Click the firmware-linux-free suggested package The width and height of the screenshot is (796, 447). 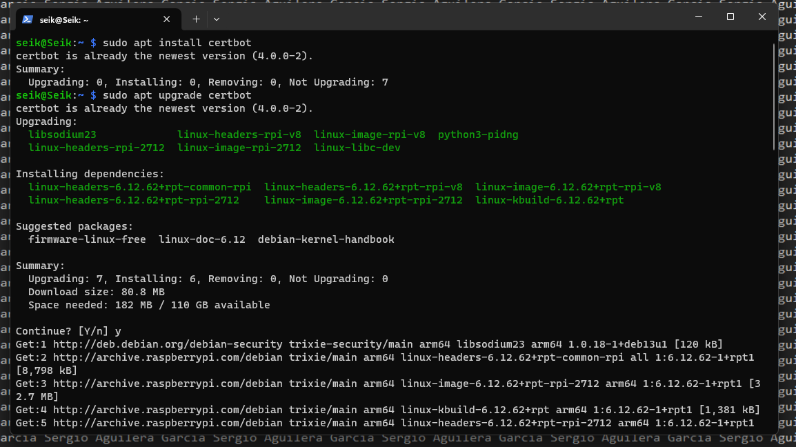[x=87, y=239]
